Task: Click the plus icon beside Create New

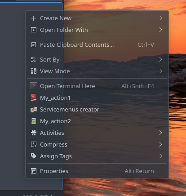Action: click(34, 18)
